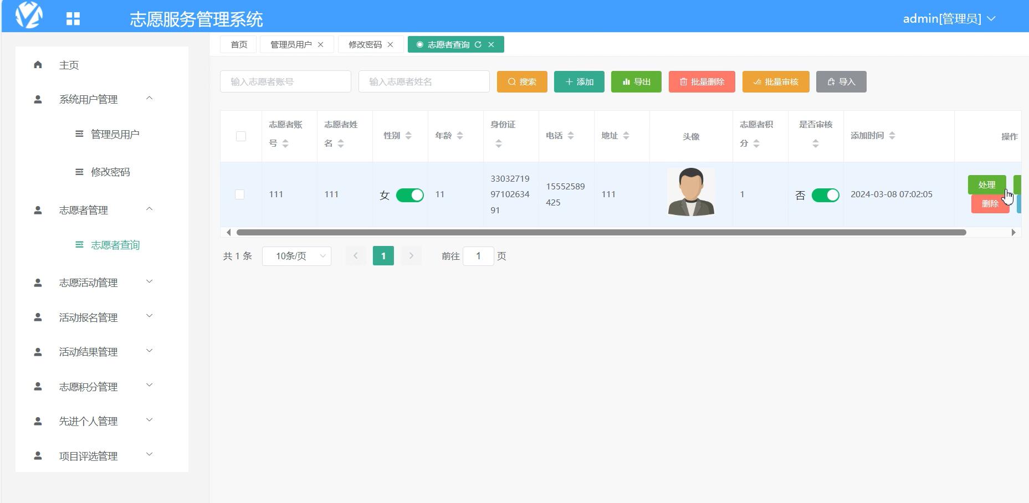Sort by 添加时间 column
The image size is (1029, 503).
(892, 136)
